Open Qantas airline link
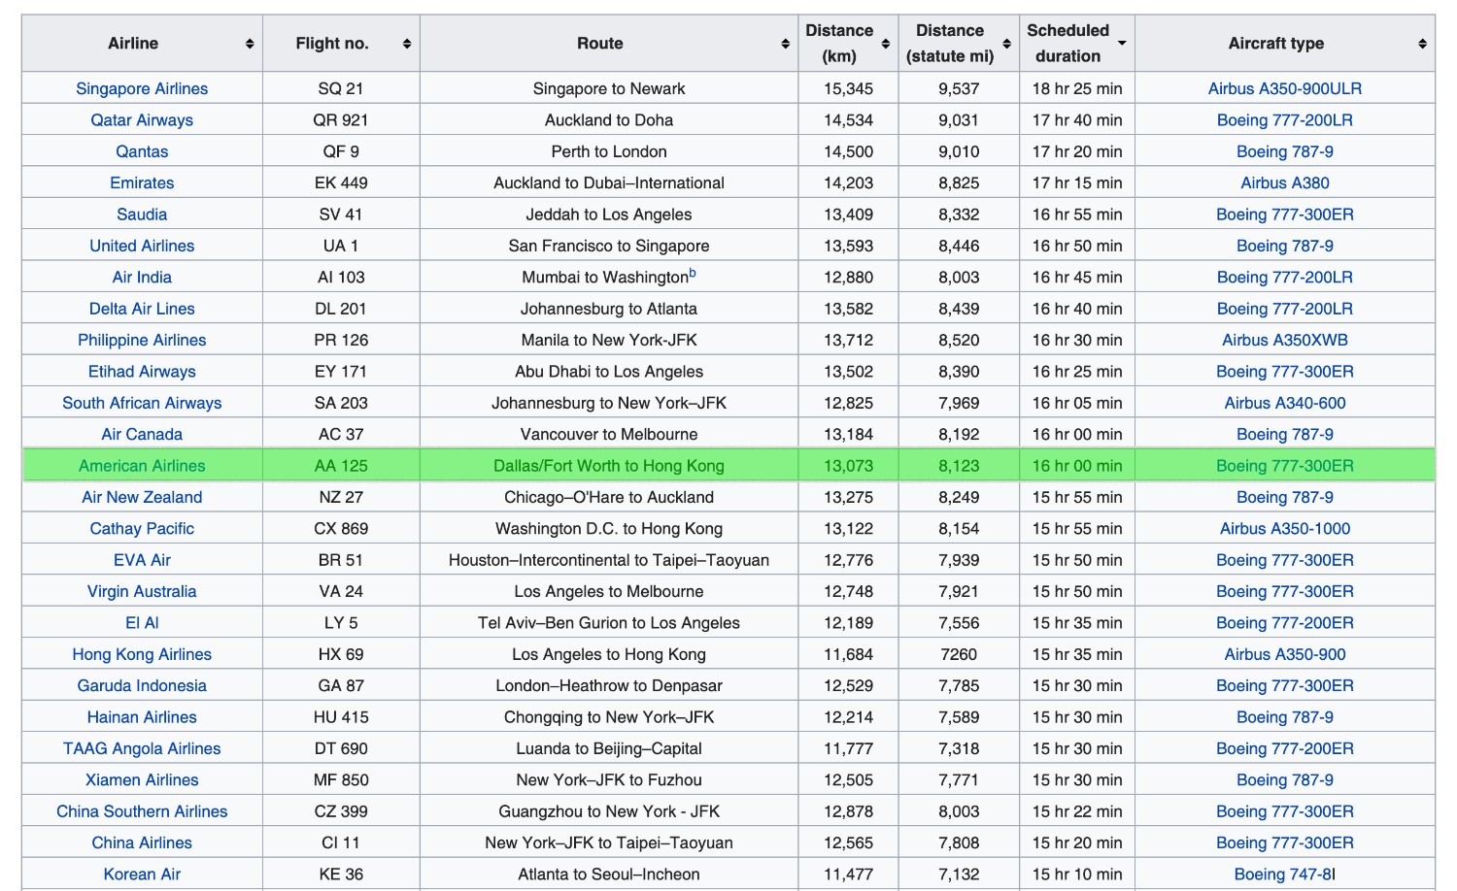 142,151
